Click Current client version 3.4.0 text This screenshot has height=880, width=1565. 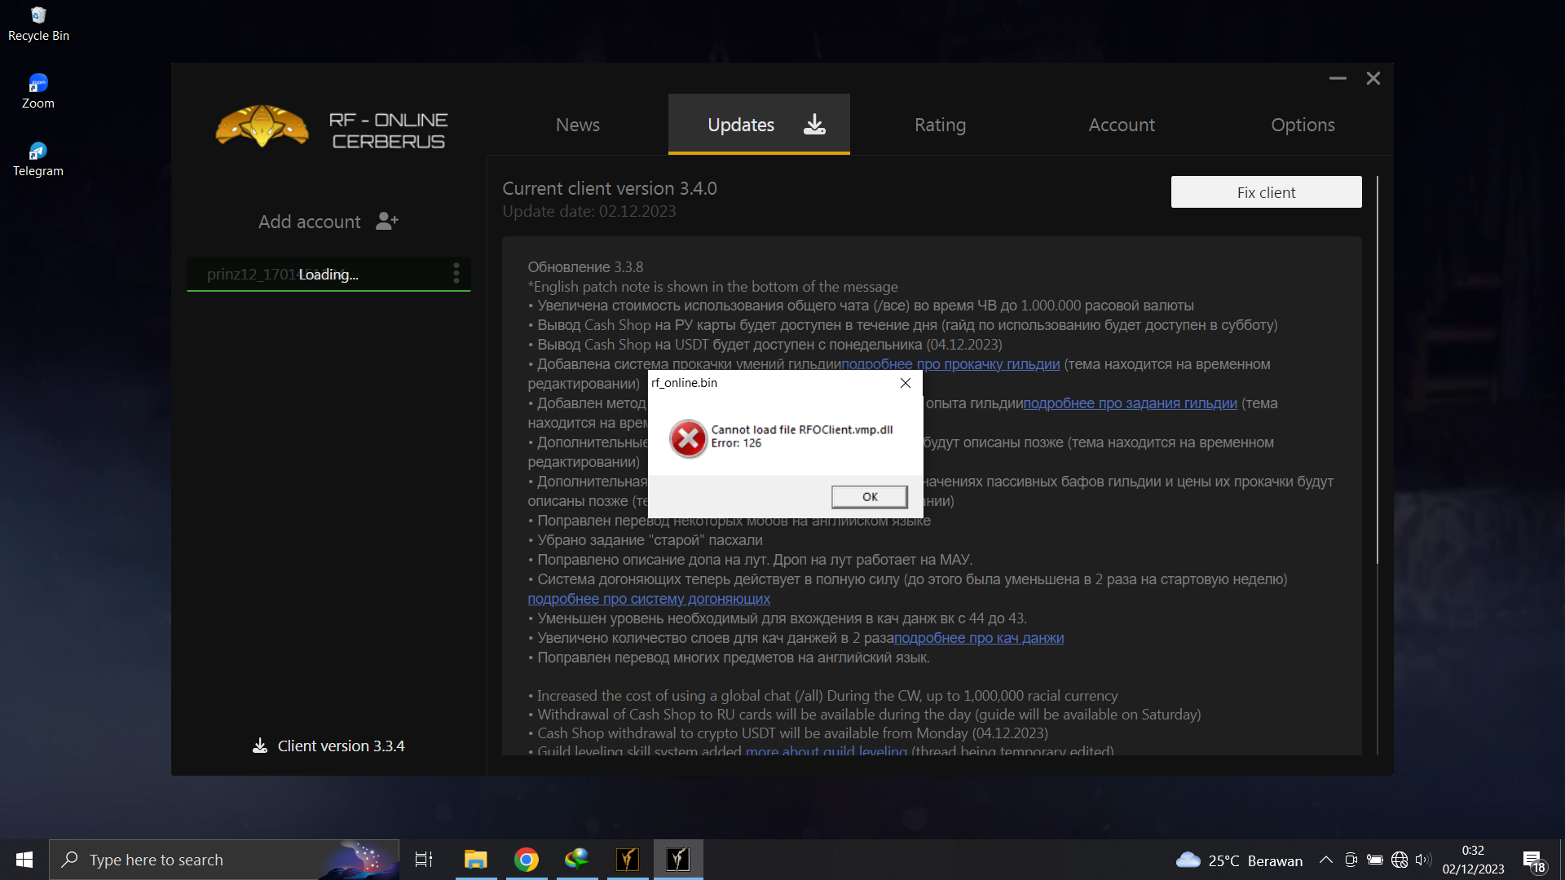click(x=610, y=188)
